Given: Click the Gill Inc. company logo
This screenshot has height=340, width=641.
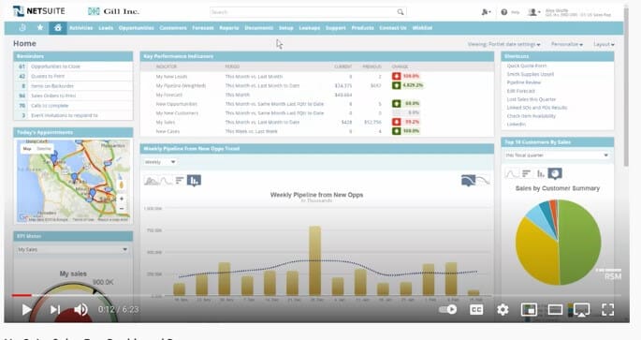Looking at the screenshot, I should [113, 11].
